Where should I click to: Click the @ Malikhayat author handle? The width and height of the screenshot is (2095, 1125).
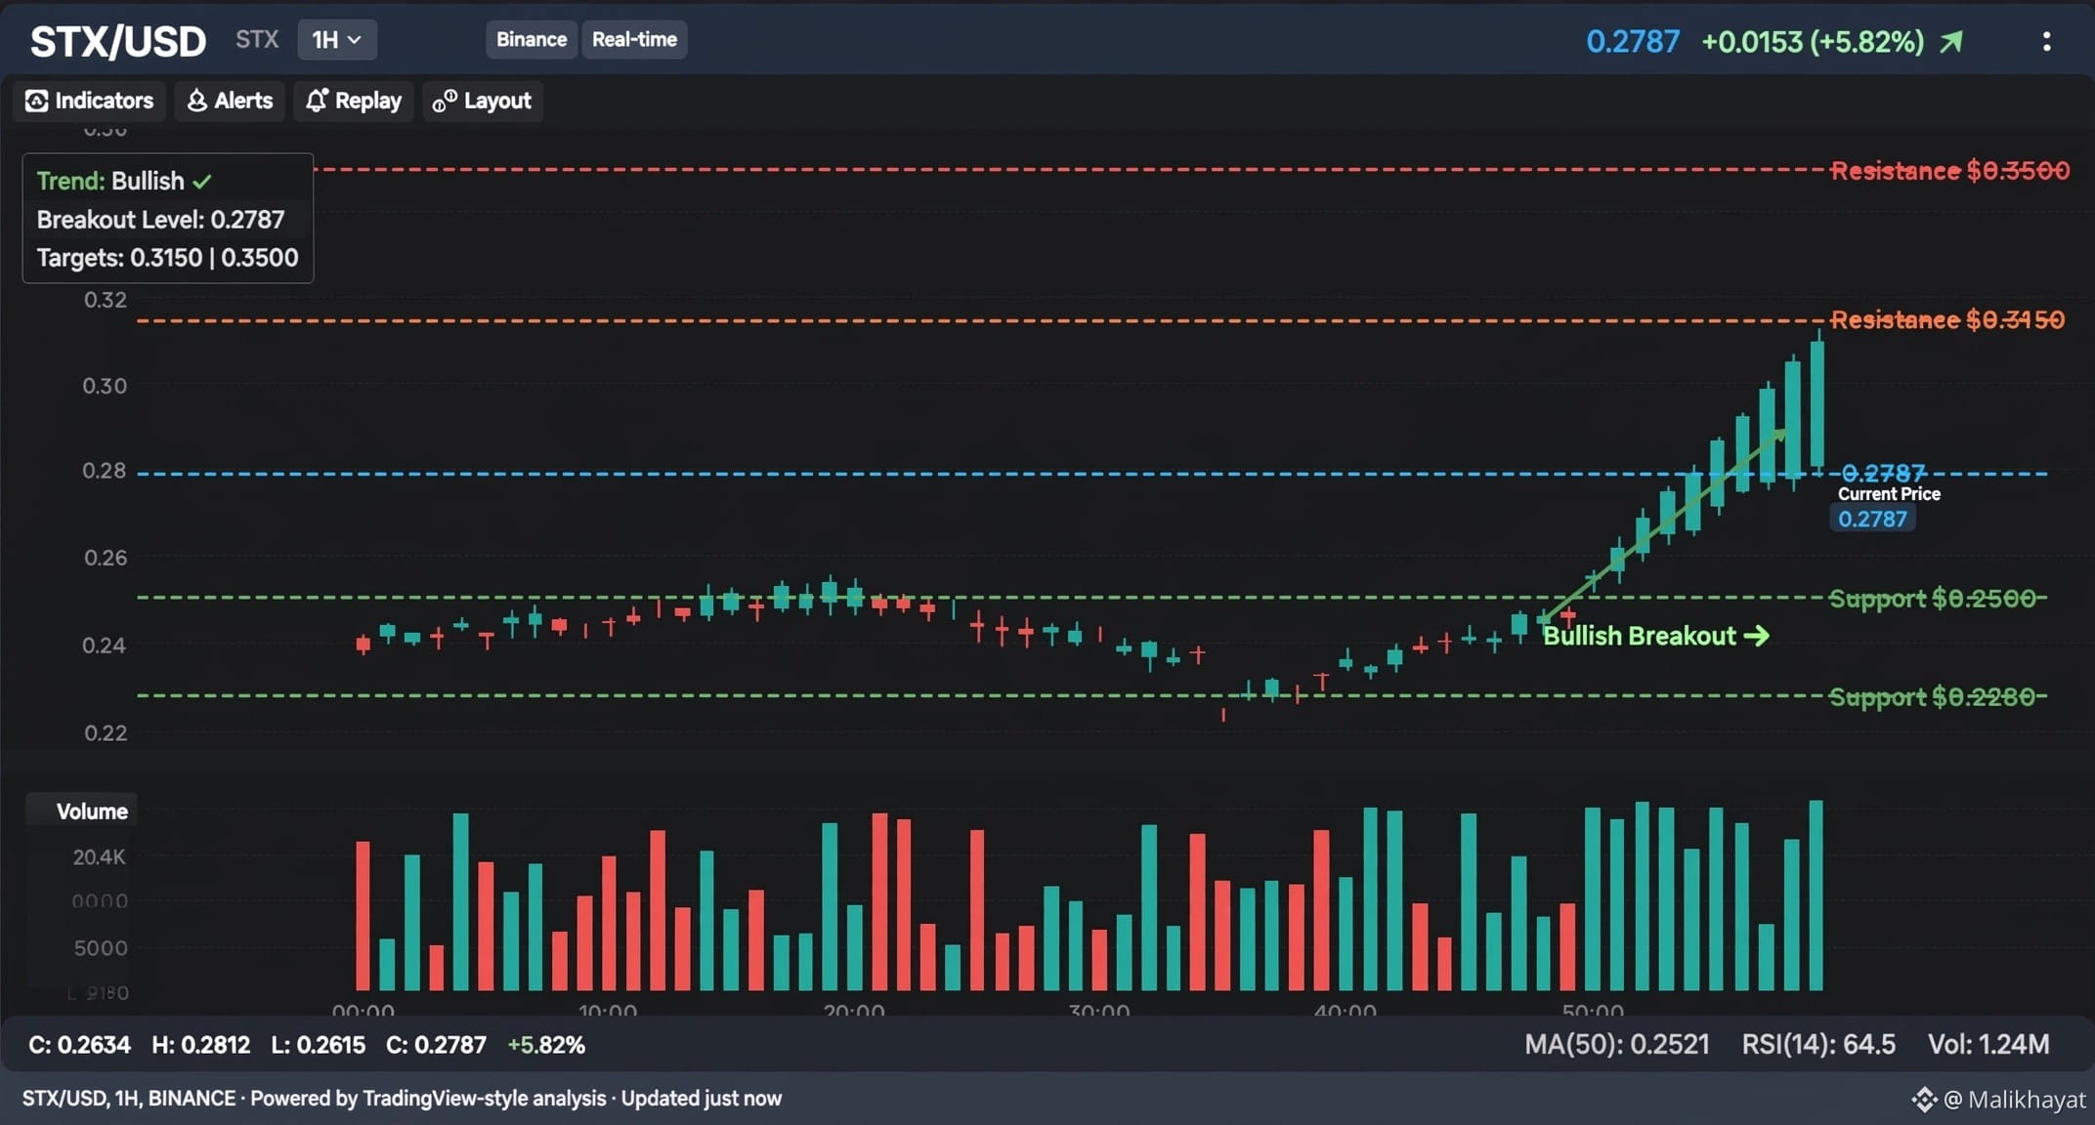pyautogui.click(x=2015, y=1100)
